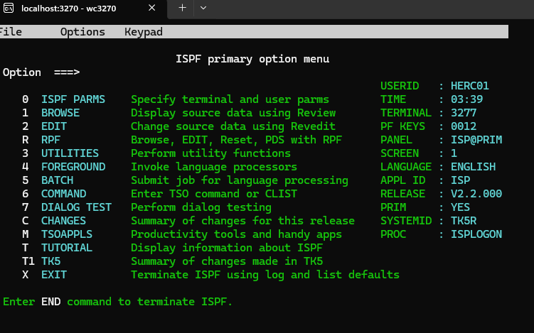Click 'Enter TSO command or CLIST' text
The image size is (534, 333).
point(214,194)
